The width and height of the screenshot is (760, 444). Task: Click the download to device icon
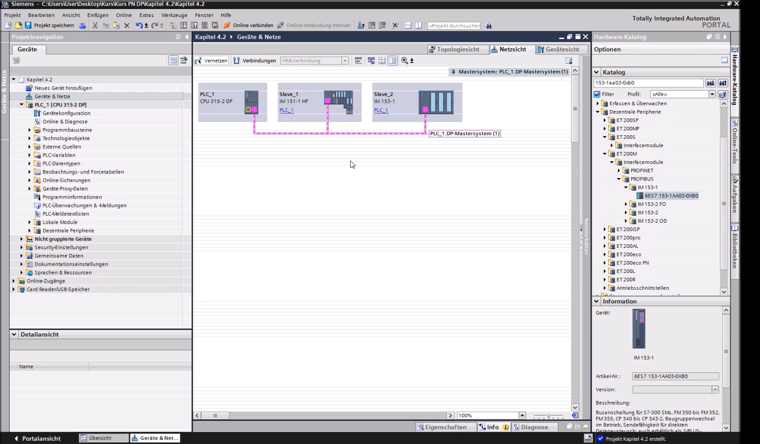coord(184,26)
